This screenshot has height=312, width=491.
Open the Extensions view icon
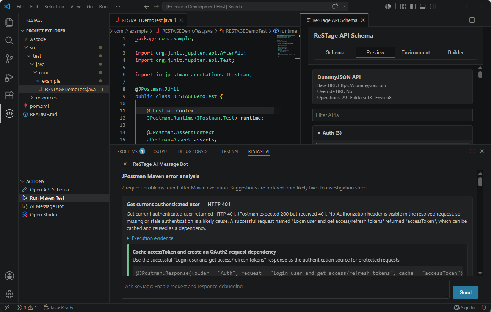click(x=9, y=95)
